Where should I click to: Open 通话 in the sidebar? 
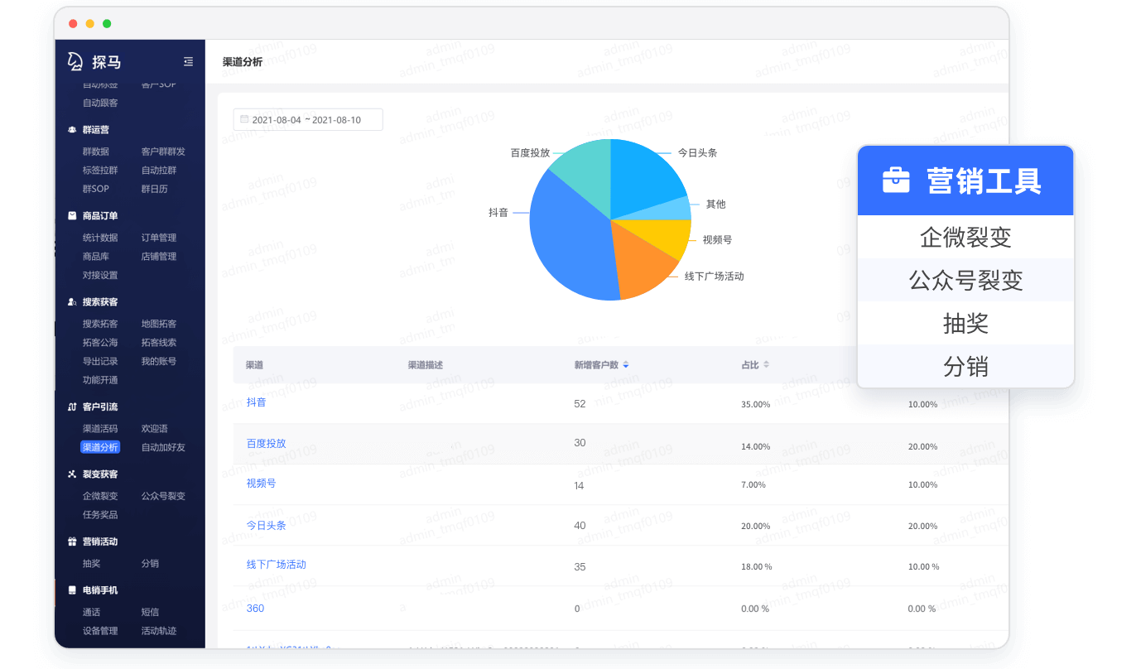point(91,612)
